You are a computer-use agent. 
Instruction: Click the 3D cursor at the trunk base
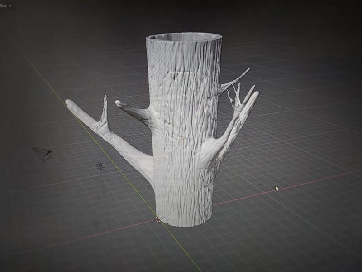click(159, 219)
